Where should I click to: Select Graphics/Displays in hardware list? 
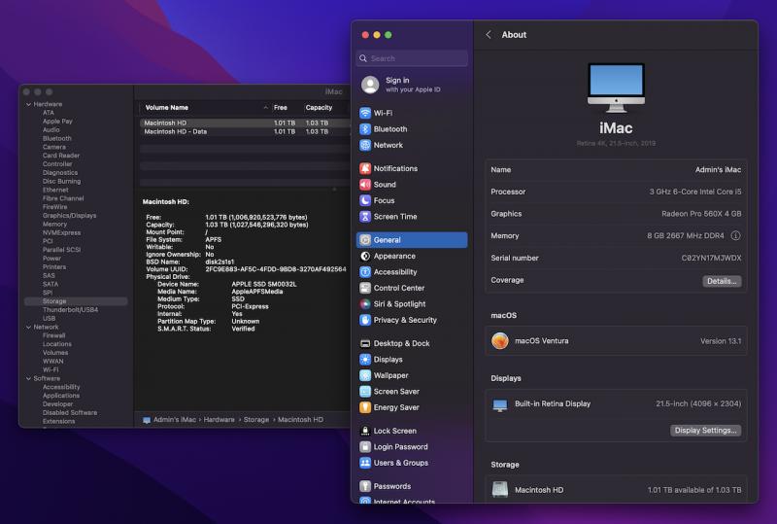pyautogui.click(x=69, y=216)
